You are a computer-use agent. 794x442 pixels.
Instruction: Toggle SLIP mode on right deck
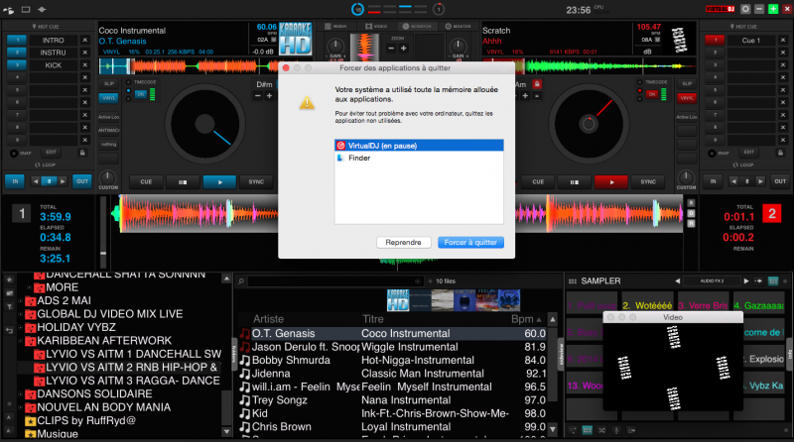point(686,83)
